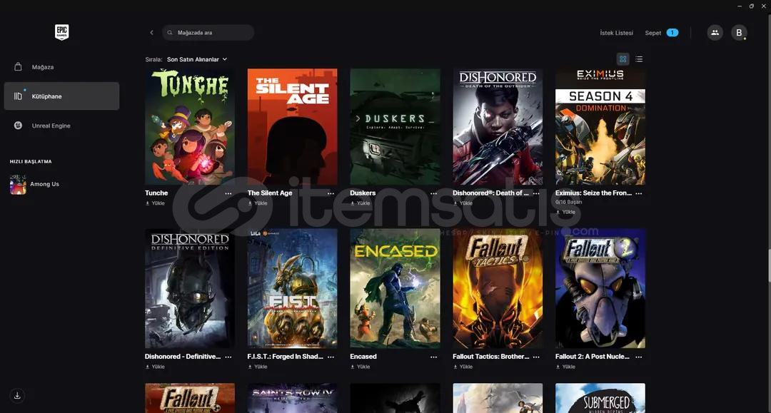Screen dimensions: 771x413
Task: Click the search magnifier icon
Action: 170,33
